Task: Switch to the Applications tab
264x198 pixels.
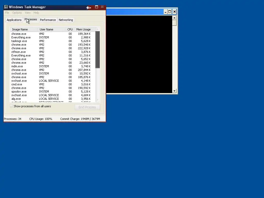Action: coord(14,20)
